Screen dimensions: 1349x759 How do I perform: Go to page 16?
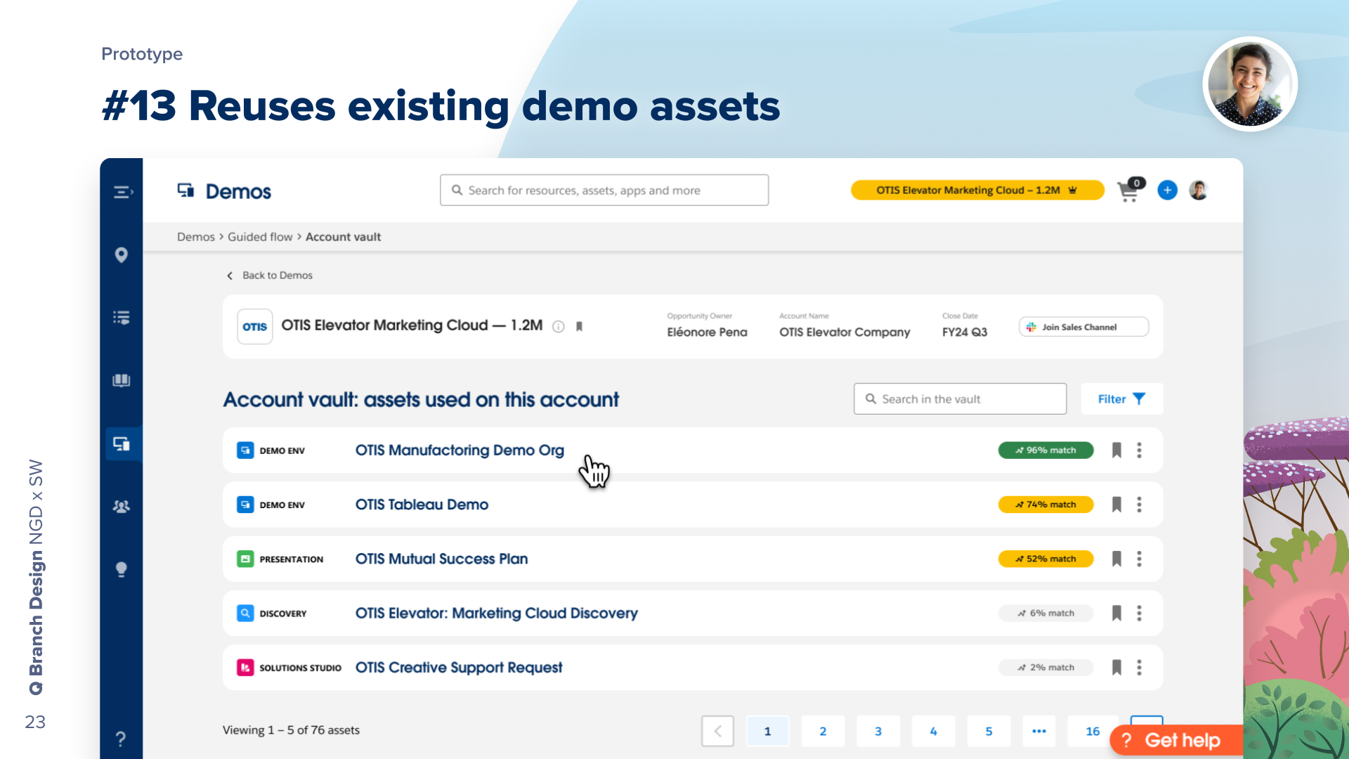pyautogui.click(x=1093, y=731)
